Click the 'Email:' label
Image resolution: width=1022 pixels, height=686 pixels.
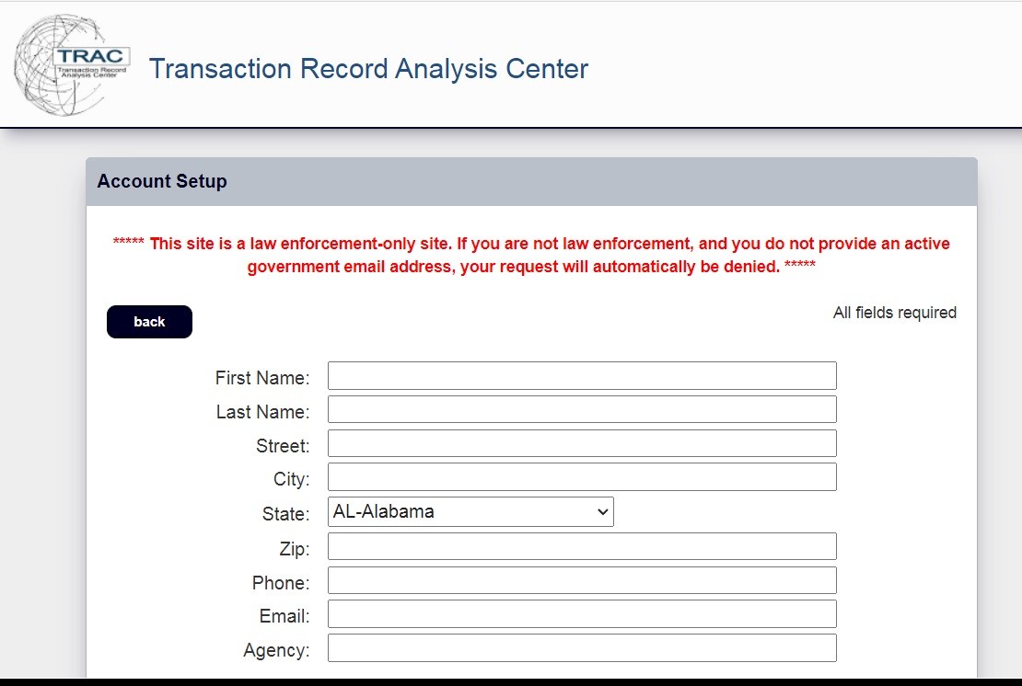pyautogui.click(x=285, y=616)
